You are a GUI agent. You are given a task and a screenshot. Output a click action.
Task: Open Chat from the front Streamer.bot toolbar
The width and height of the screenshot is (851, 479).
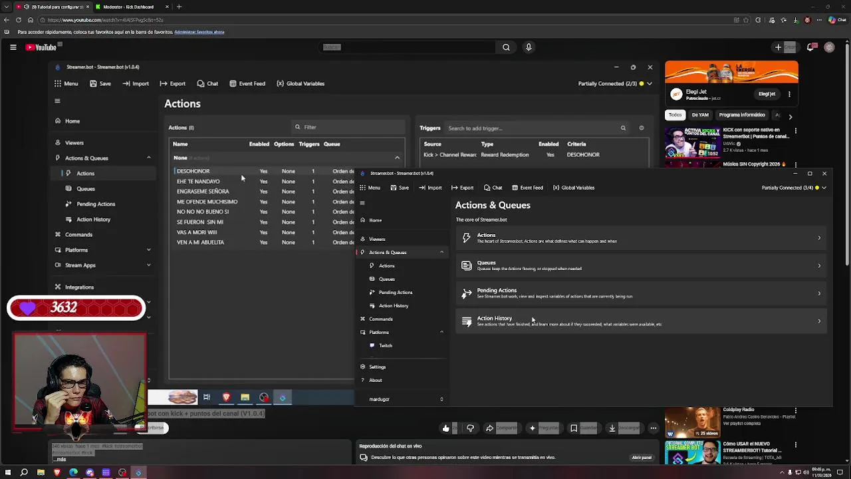click(x=493, y=188)
